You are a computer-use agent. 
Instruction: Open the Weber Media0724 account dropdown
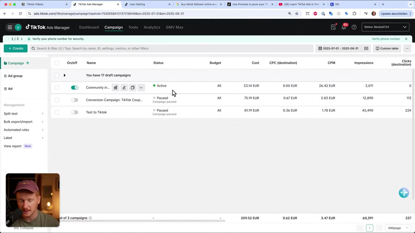click(x=385, y=27)
